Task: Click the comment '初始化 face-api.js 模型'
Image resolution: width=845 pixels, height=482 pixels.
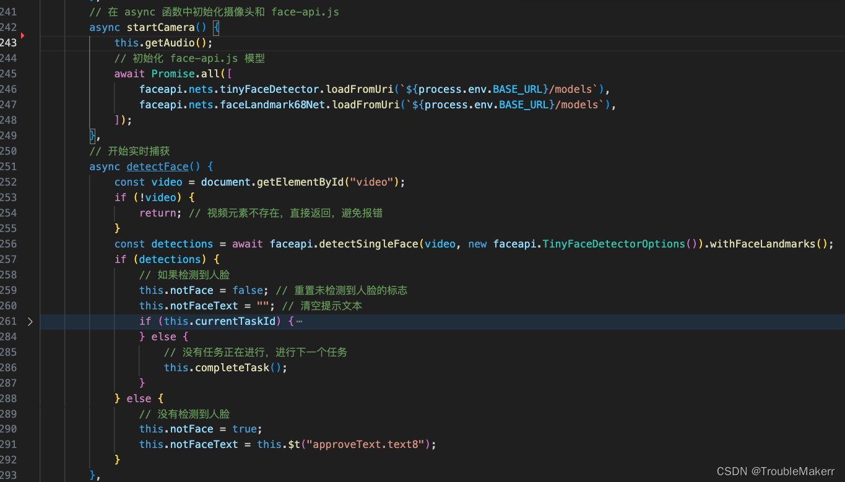Action: pos(189,58)
